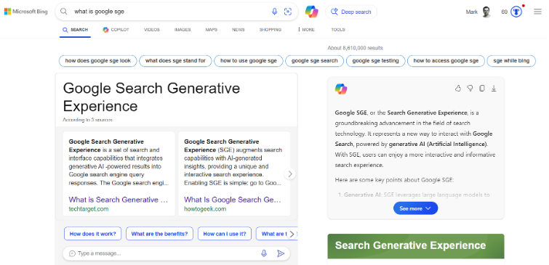
Task: Click 'About 8,610,000 results' text
Action: tap(355, 48)
